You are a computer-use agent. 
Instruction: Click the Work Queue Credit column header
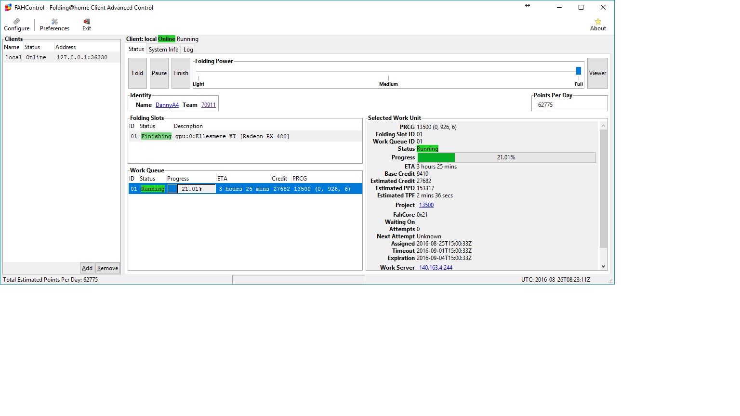pos(280,179)
